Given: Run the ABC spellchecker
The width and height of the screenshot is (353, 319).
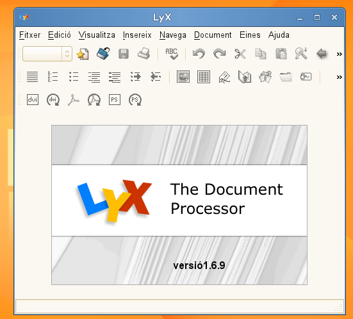Looking at the screenshot, I should coord(172,54).
